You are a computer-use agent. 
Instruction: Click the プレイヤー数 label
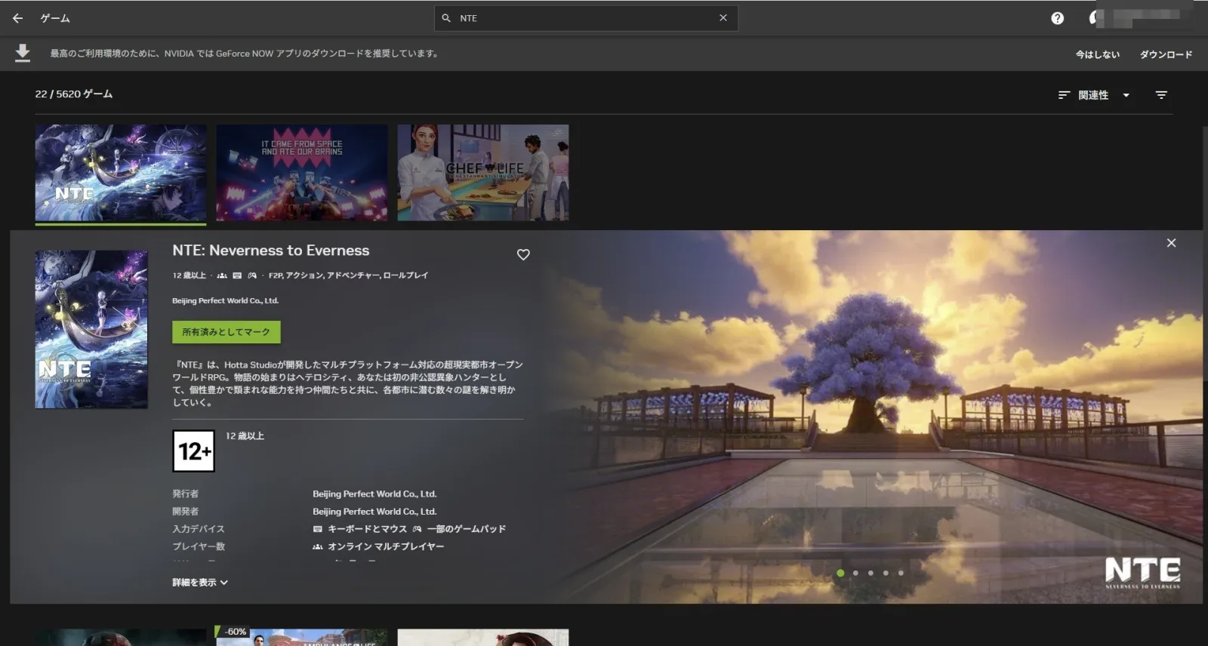pos(199,546)
